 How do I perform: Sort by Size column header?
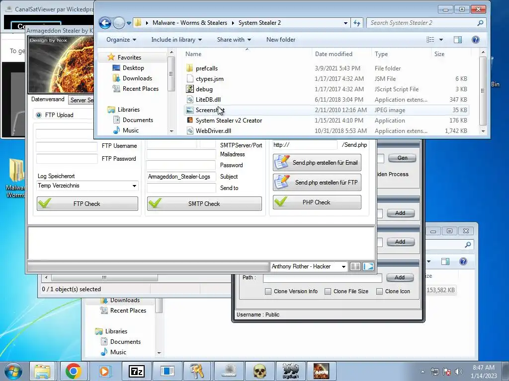(x=439, y=54)
